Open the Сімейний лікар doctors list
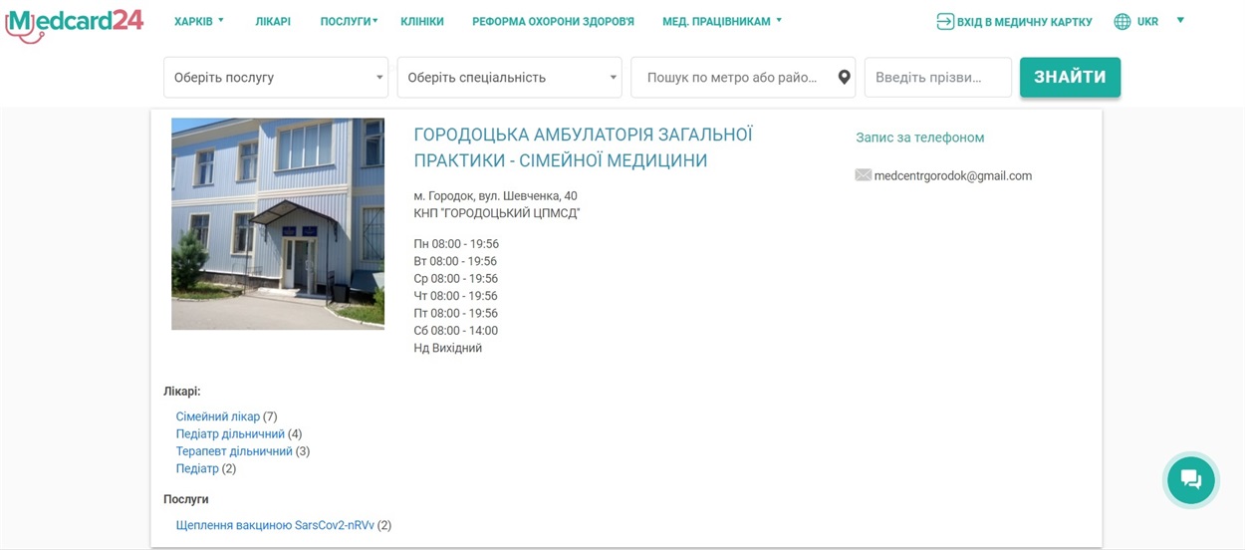 (x=218, y=416)
